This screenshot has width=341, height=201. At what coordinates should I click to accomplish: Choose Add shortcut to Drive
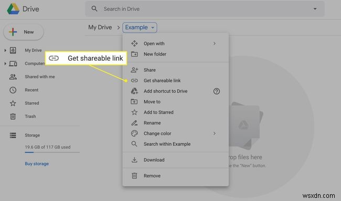pyautogui.click(x=176, y=92)
